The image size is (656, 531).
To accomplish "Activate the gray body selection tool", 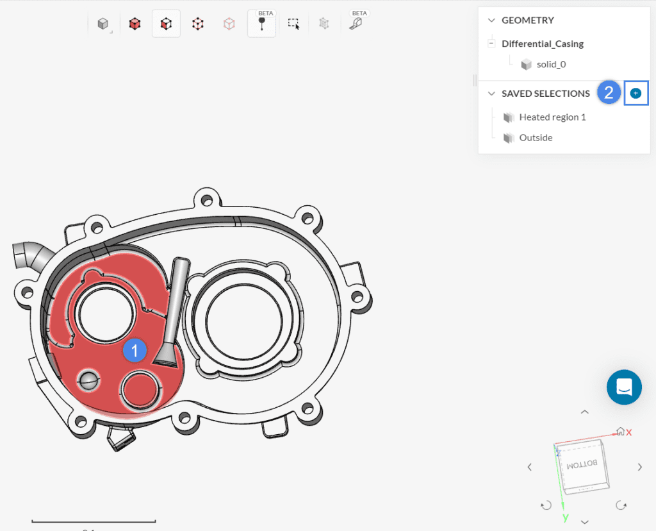I will pyautogui.click(x=102, y=23).
